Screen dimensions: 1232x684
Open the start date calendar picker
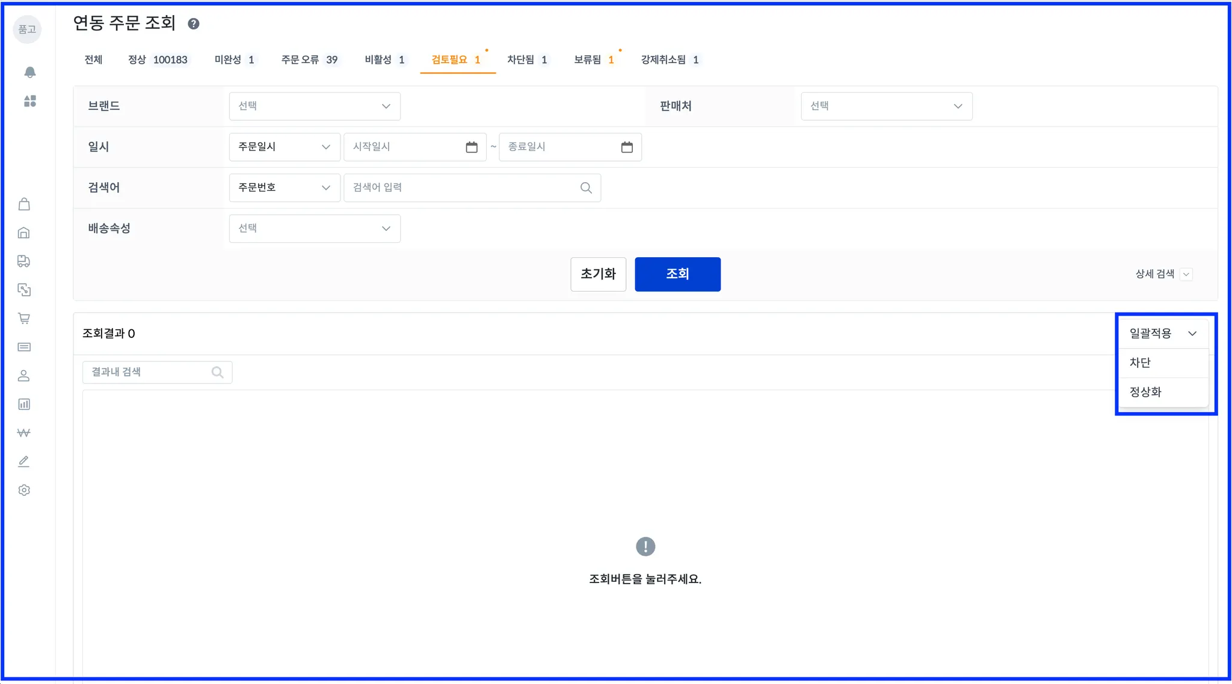[472, 147]
